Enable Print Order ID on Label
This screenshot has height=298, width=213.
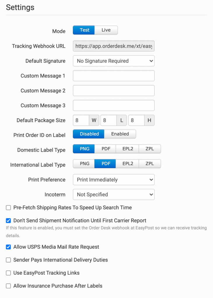pyautogui.click(x=120, y=134)
